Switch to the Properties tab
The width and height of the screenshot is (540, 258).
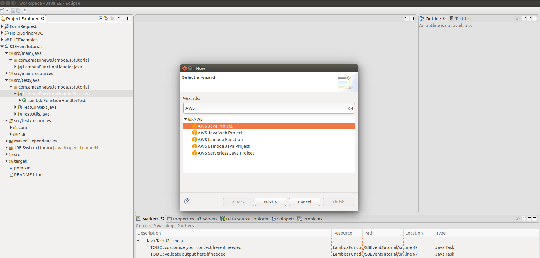tap(181, 219)
